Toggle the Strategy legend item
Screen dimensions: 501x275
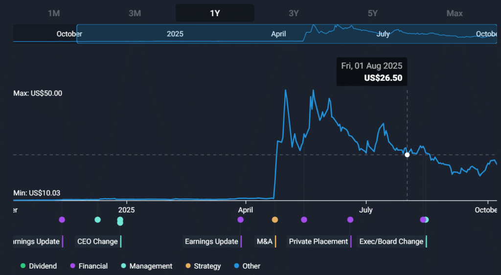tap(203, 266)
